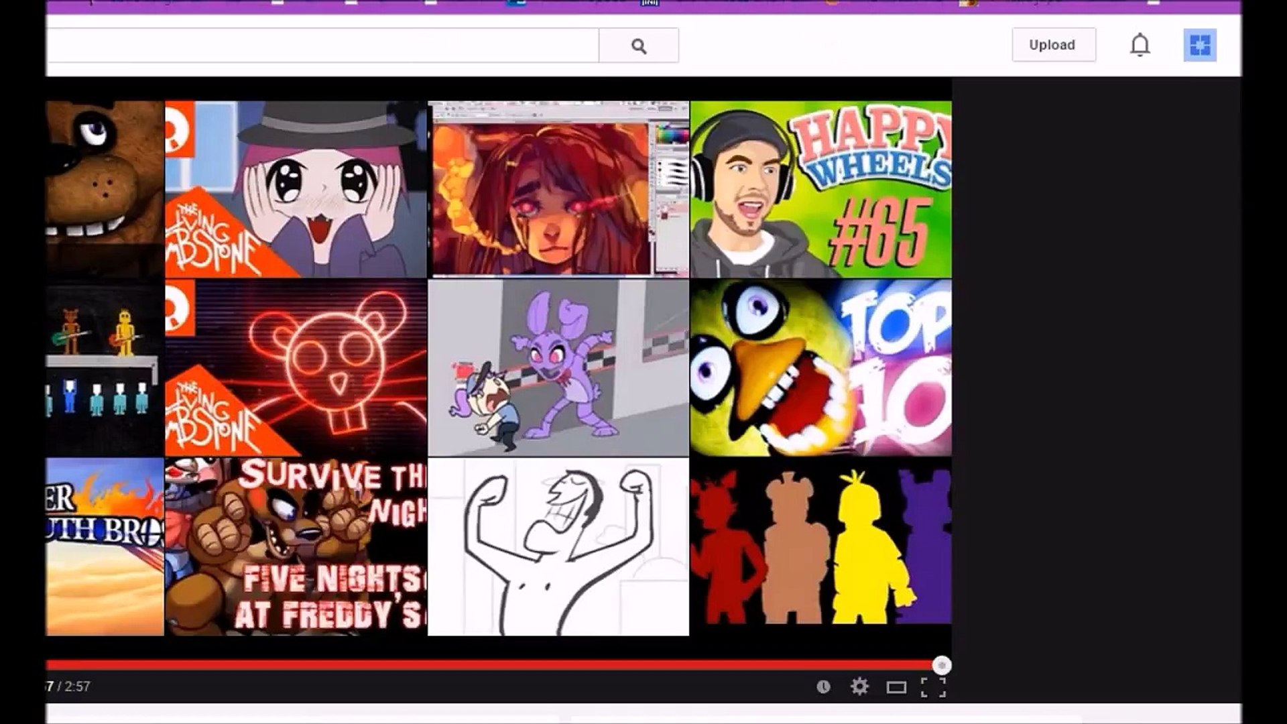Open the Top 10 Chica thumbnail
Viewport: 1287px width, 724px height.
click(820, 367)
